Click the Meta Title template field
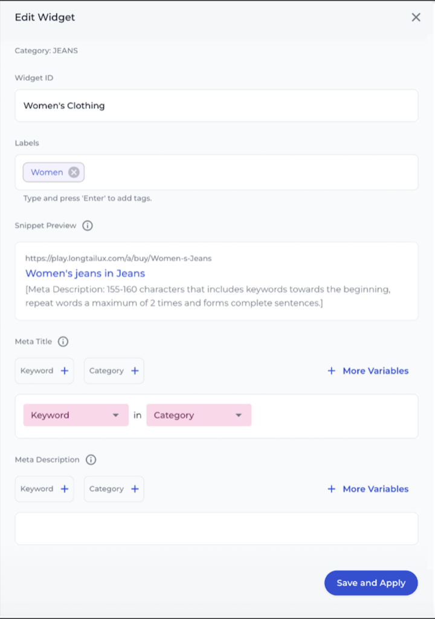 pos(332,416)
